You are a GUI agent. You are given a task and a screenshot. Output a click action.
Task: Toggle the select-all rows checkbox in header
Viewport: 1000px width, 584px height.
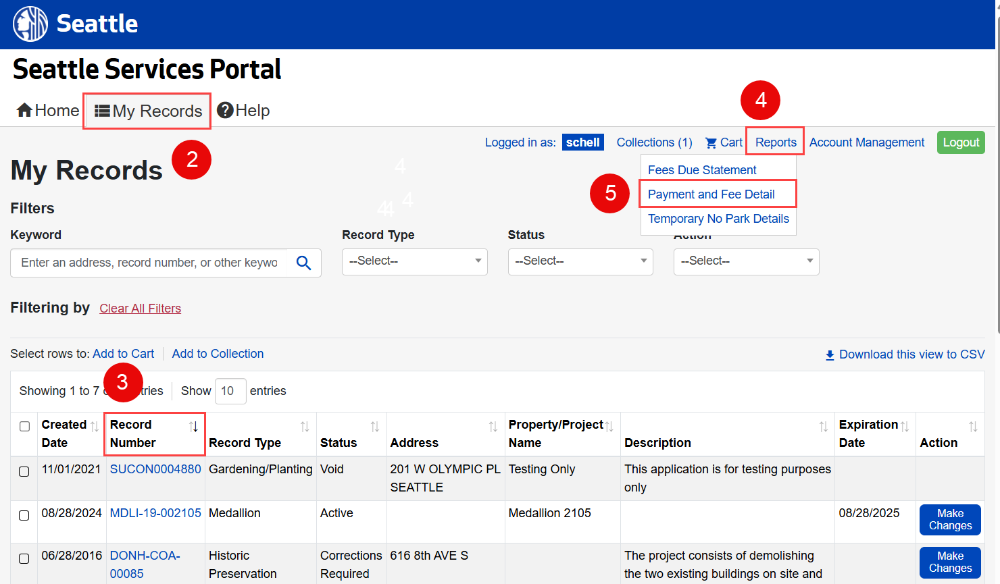point(25,427)
